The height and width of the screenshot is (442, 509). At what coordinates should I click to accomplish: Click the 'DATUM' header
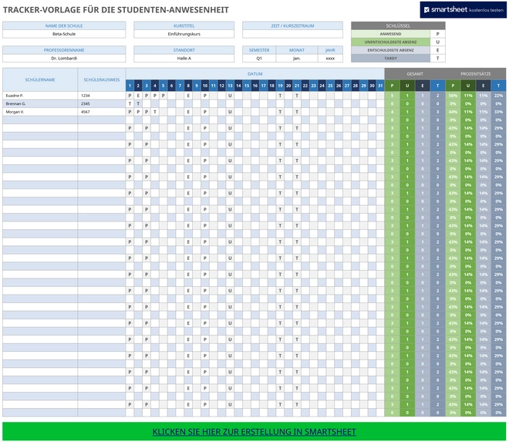coord(255,74)
